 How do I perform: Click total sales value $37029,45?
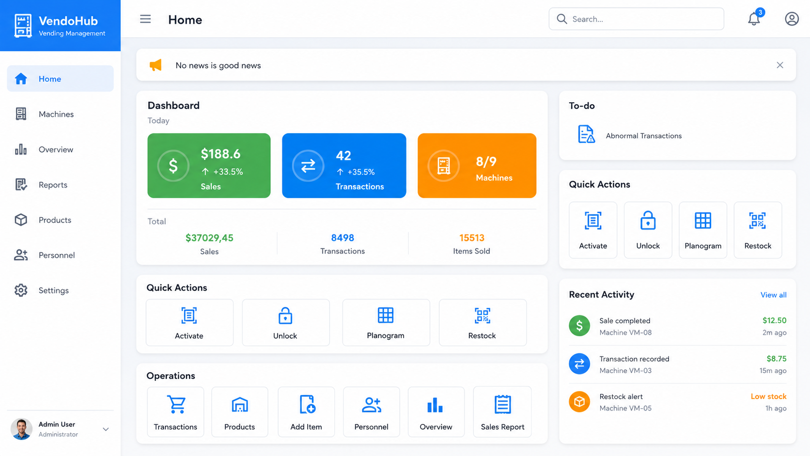click(x=209, y=238)
